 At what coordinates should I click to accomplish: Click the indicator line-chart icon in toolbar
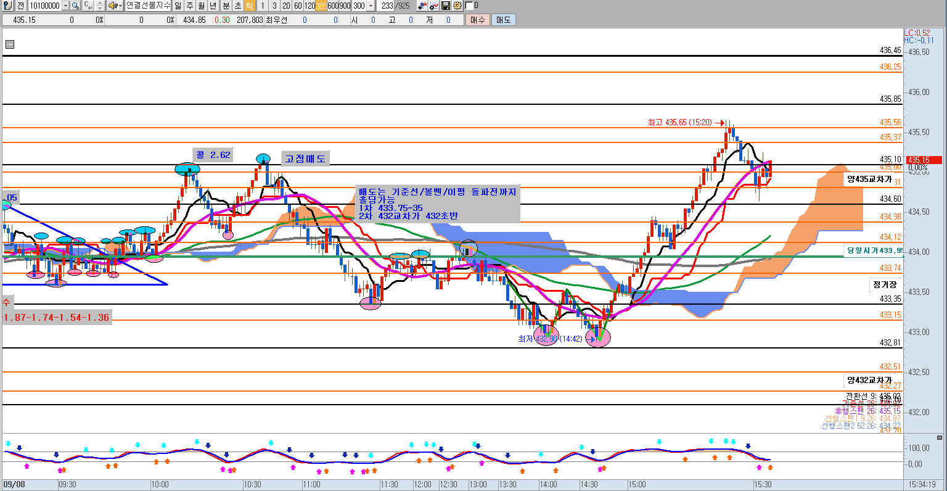(x=434, y=6)
